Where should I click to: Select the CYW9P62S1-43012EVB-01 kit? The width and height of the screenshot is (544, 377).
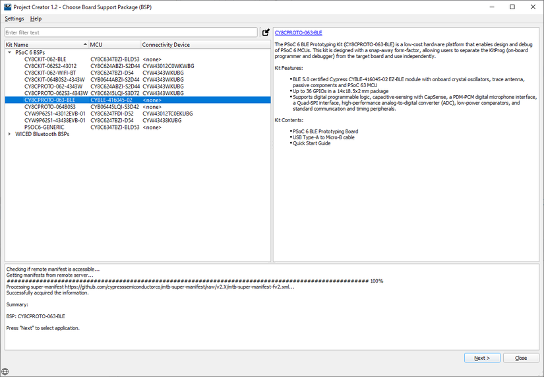point(55,114)
